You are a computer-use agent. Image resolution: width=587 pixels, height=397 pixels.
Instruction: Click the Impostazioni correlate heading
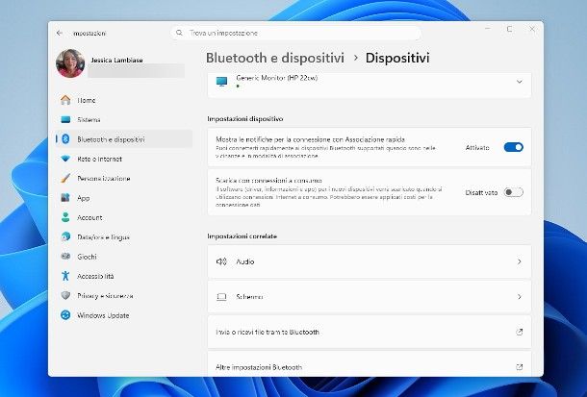(242, 236)
